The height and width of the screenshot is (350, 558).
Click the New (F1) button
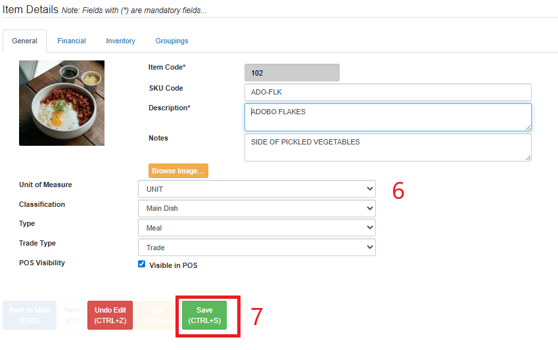point(72,315)
